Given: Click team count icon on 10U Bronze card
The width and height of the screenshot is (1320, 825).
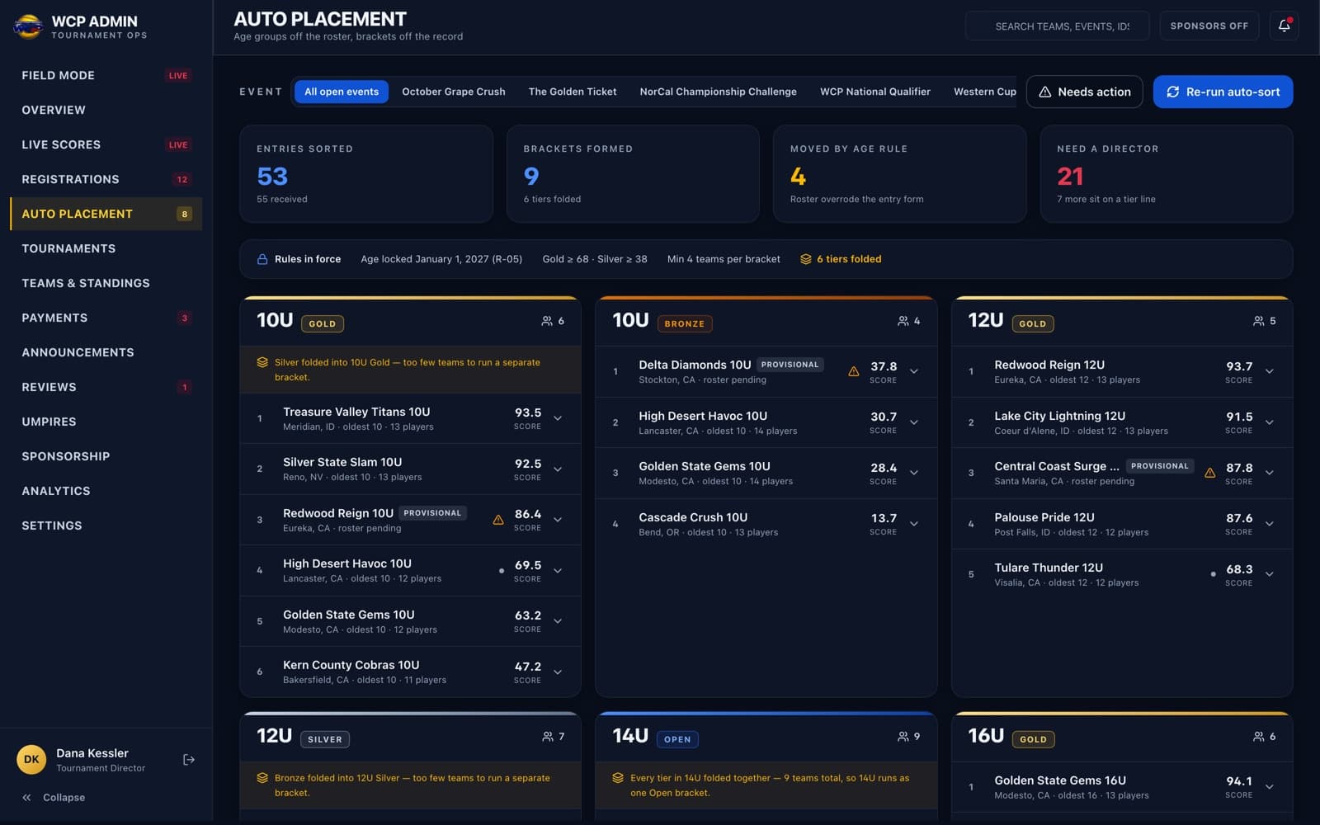Looking at the screenshot, I should 903,321.
